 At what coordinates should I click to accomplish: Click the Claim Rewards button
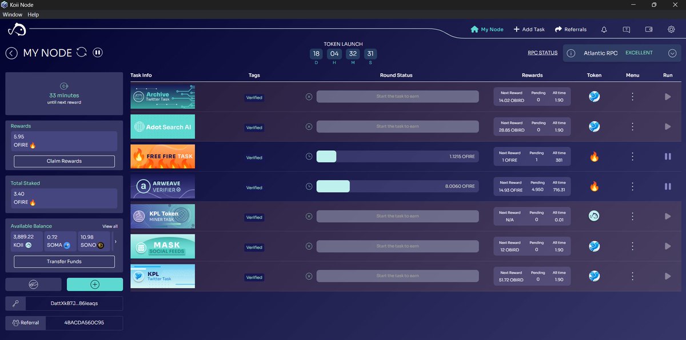click(x=64, y=161)
